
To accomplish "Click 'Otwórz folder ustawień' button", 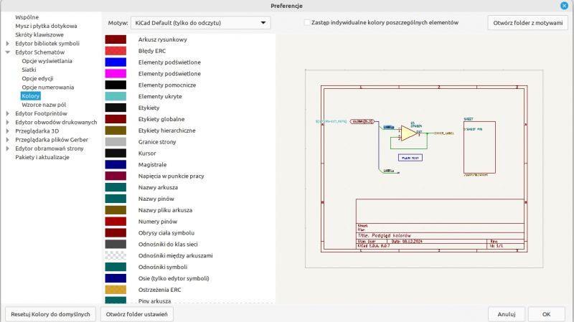I will click(136, 314).
